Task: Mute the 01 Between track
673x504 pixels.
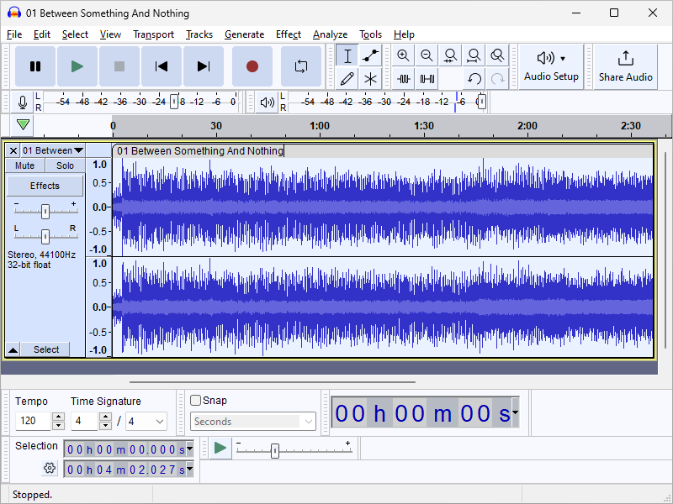Action: pos(25,165)
